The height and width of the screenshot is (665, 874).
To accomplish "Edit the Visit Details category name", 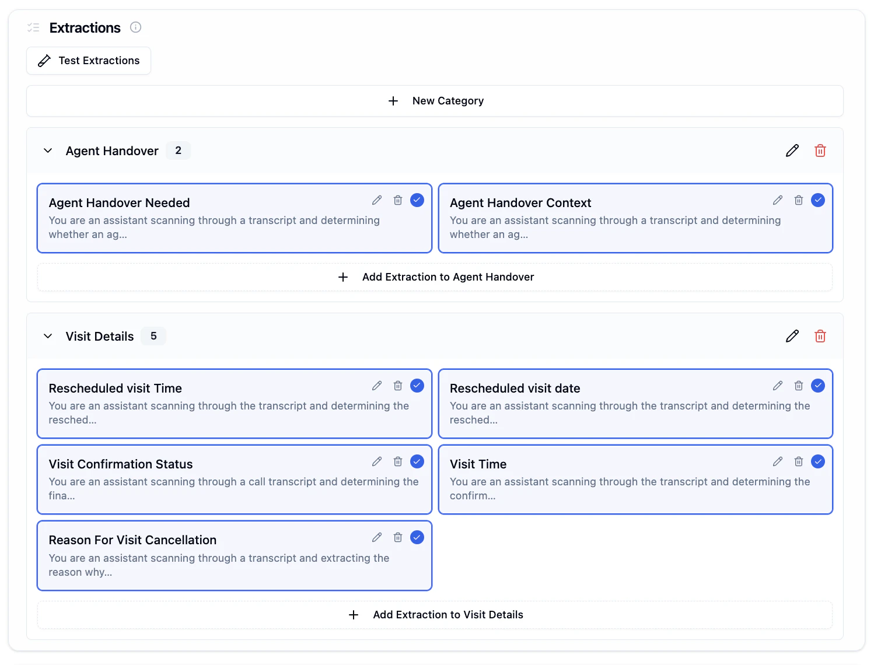I will (792, 336).
